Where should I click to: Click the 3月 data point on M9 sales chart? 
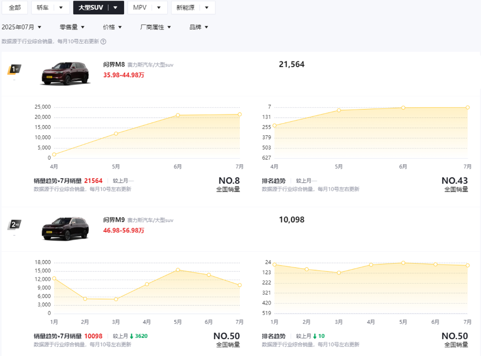click(116, 299)
